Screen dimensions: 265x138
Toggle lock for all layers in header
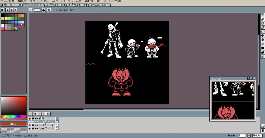click(33, 118)
